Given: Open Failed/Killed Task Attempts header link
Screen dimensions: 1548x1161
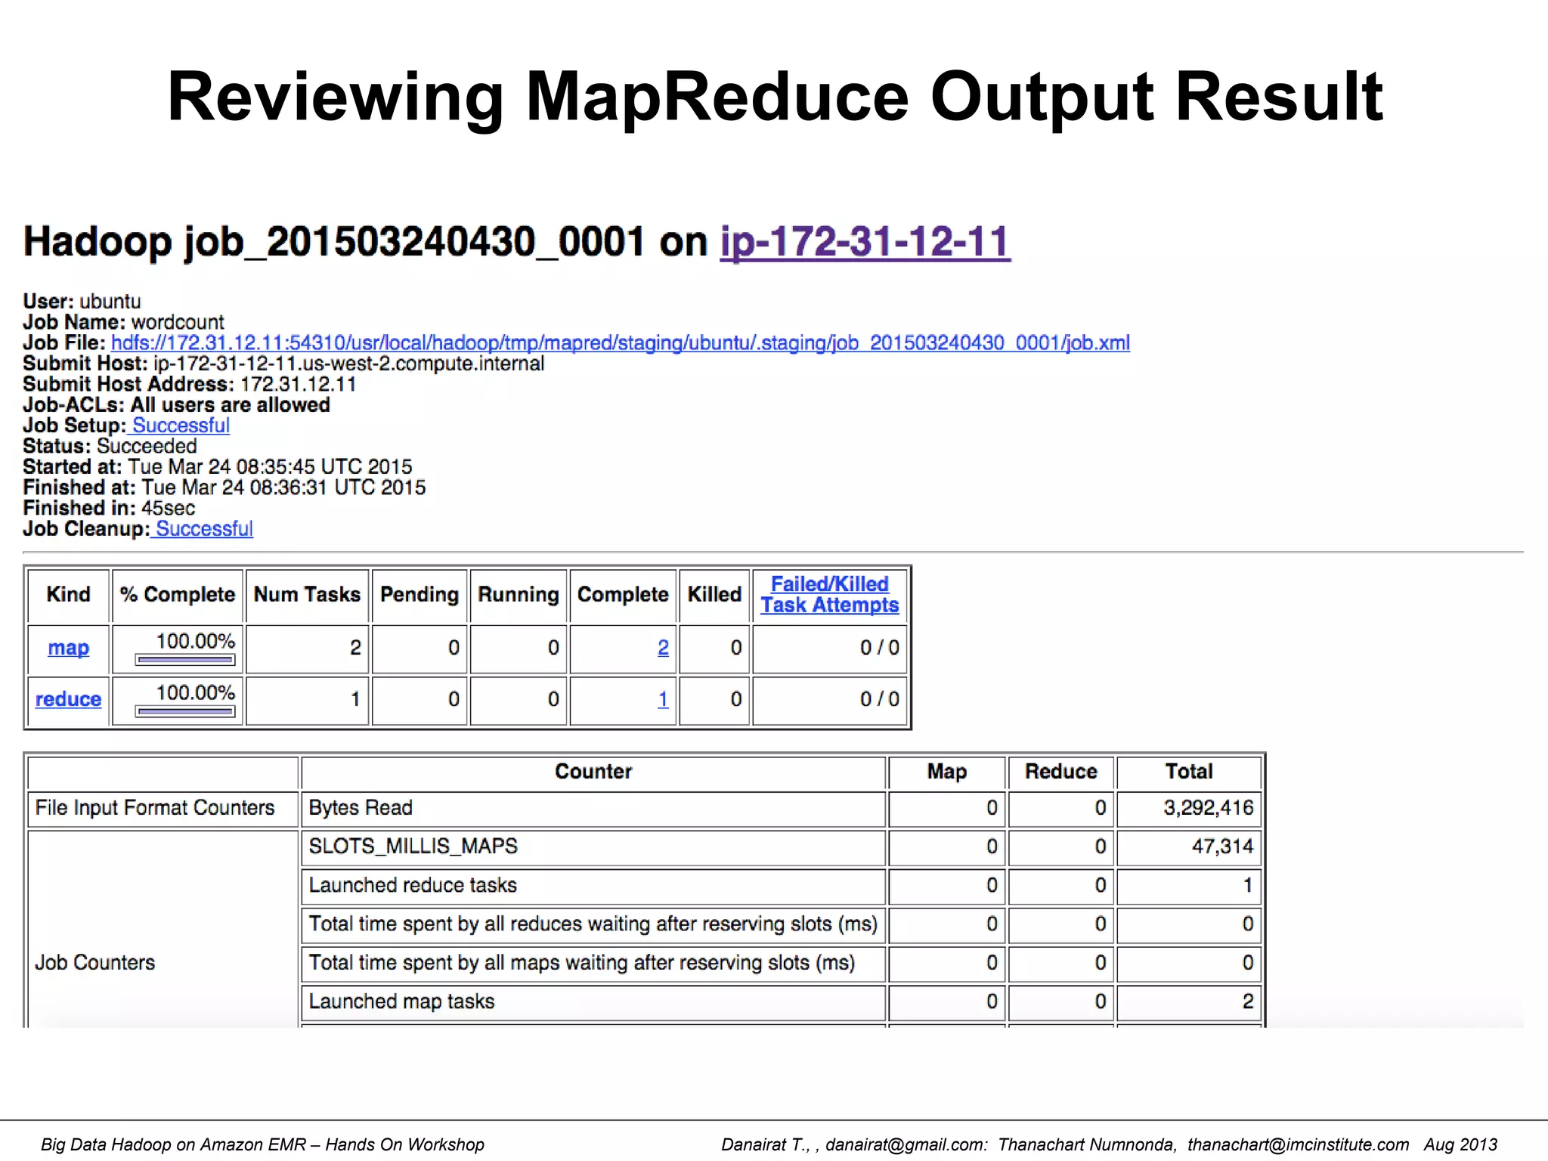Looking at the screenshot, I should (x=829, y=594).
